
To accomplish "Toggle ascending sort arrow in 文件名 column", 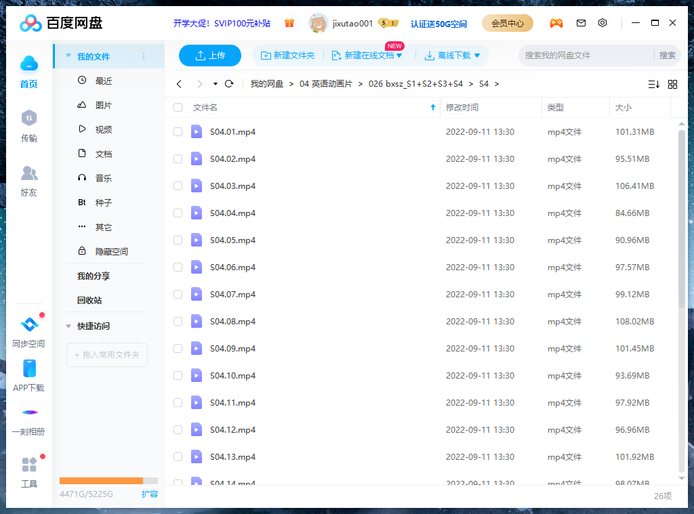I will pyautogui.click(x=433, y=108).
